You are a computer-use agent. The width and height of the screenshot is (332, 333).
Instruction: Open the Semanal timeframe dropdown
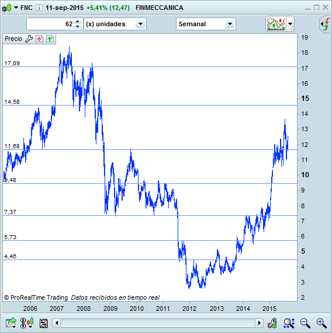[206, 24]
